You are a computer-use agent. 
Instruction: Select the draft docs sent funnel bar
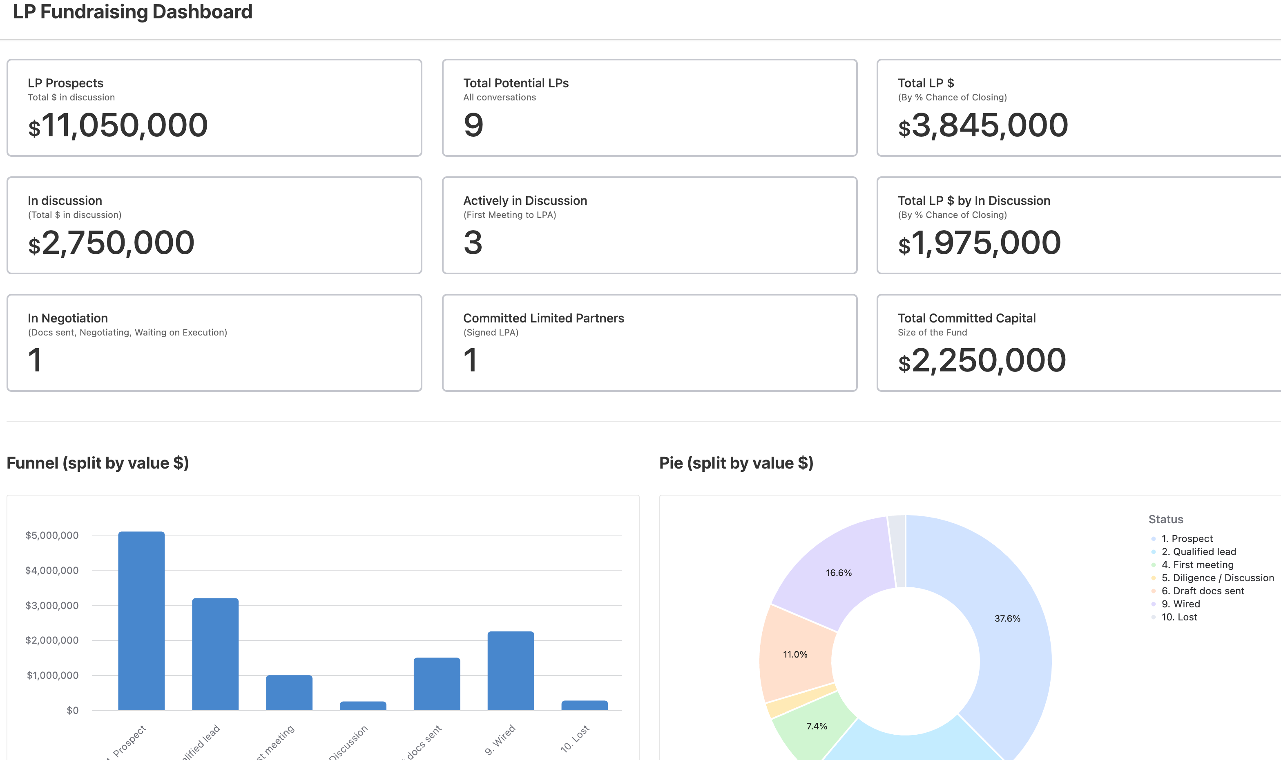[x=437, y=684]
